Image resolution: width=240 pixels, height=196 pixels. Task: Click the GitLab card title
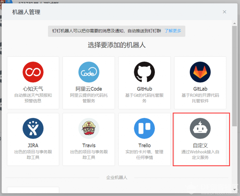tap(200, 89)
